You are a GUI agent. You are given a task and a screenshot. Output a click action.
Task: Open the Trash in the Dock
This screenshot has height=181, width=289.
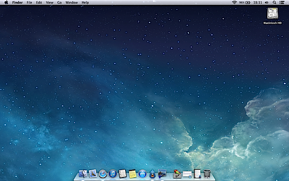coord(207,174)
